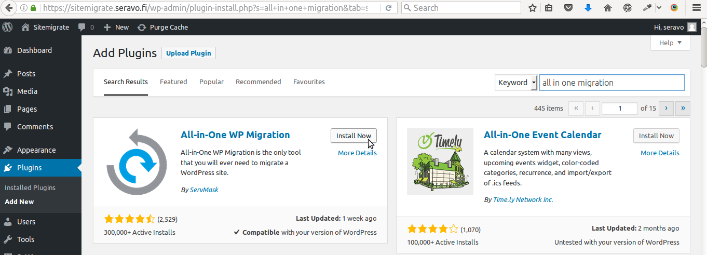Screen dimensions: 707x255
Task: Switch to the Favourites tab
Action: (309, 82)
